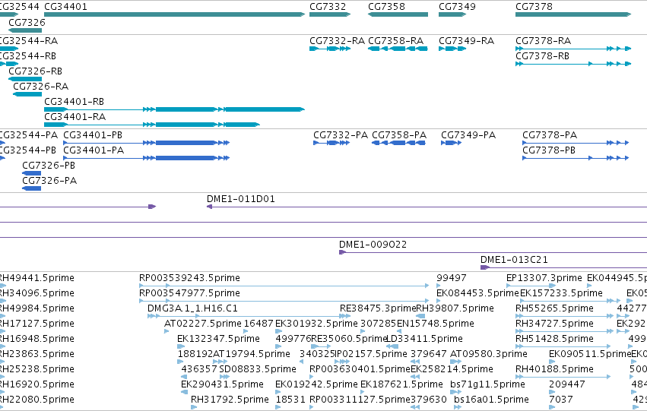Click EST RH51428.5prime
This screenshot has height=411, width=647.
[554, 339]
